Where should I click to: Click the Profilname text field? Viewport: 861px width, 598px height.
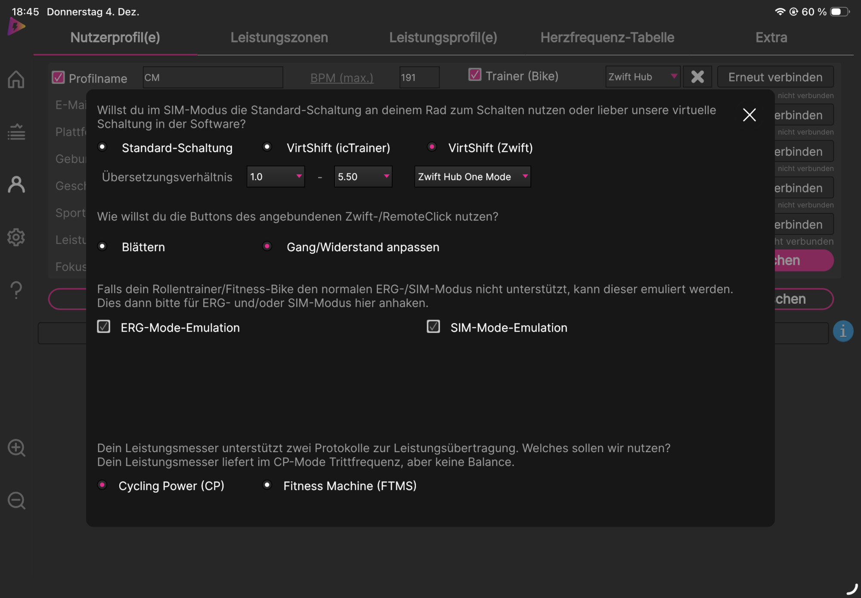pyautogui.click(x=213, y=77)
